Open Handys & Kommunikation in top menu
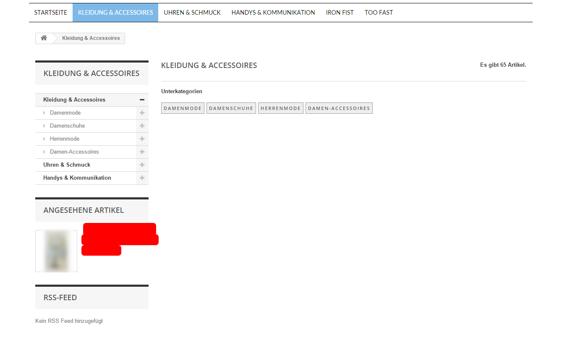The height and width of the screenshot is (356, 562). 273,13
